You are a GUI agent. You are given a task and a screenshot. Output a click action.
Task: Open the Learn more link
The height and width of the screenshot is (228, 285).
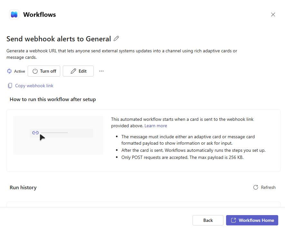coord(156,126)
